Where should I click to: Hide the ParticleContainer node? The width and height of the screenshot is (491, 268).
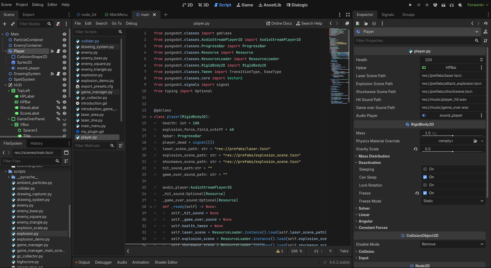click(x=64, y=40)
